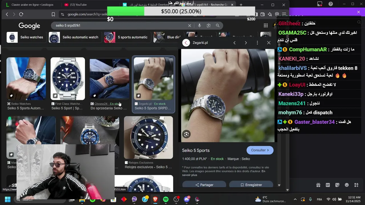Click the Partager share button
Screen dimensions: 365x205
tap(204, 185)
